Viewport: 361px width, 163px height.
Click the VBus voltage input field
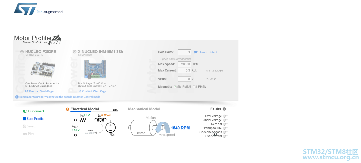click(185, 79)
